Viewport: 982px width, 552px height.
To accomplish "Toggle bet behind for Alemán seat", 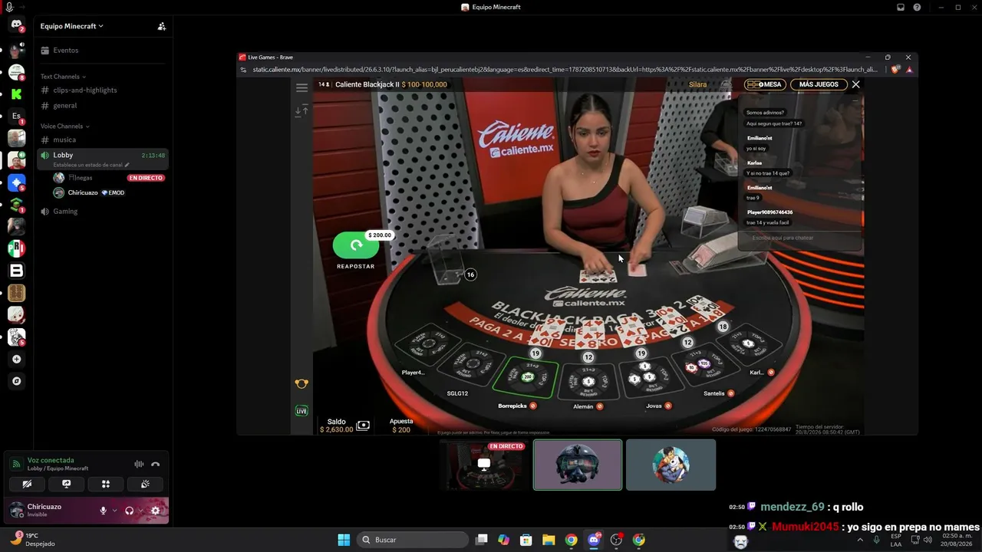I will click(x=600, y=406).
